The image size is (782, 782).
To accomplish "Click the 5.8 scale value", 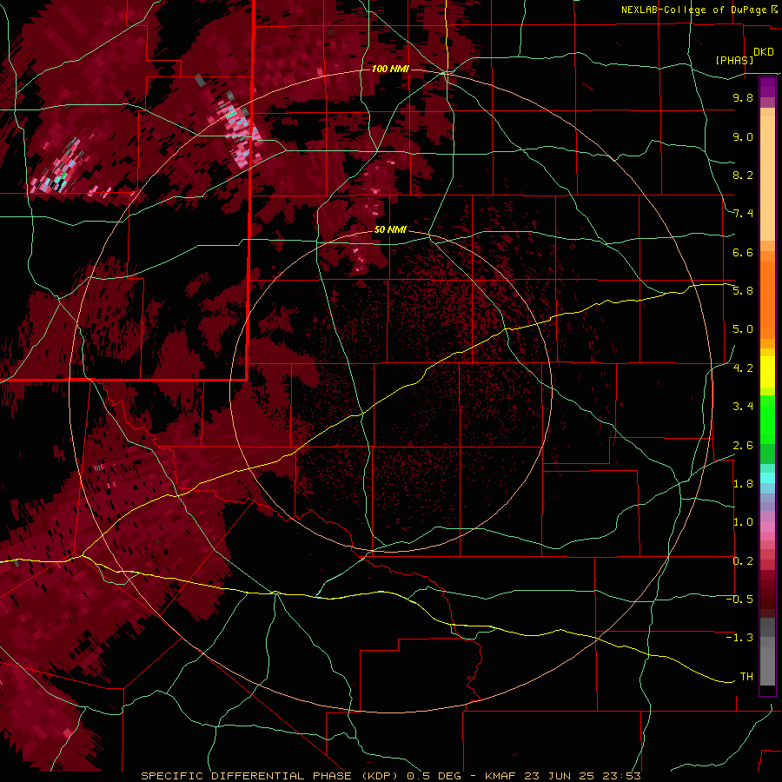I will (x=743, y=291).
